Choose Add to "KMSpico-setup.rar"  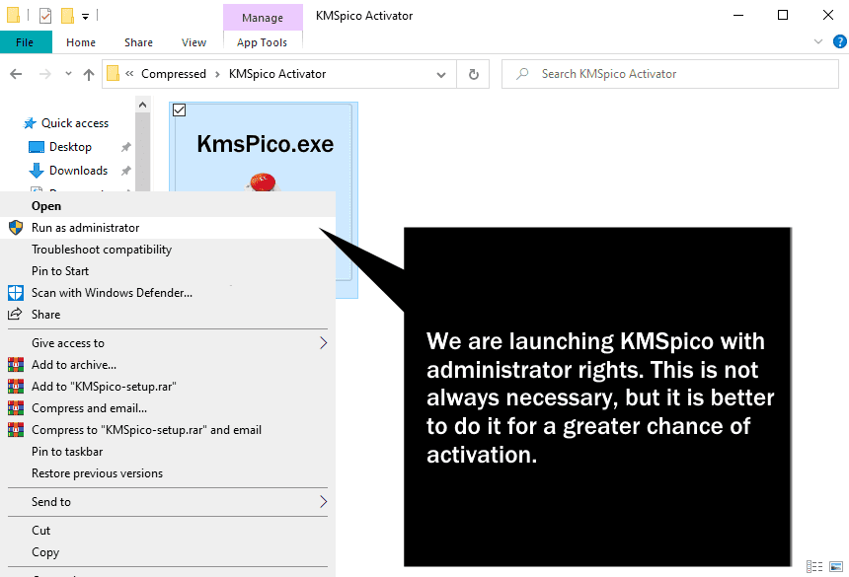point(168,386)
